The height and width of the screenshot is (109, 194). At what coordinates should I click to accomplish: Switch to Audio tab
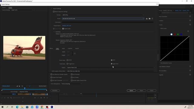[x=63, y=48]
